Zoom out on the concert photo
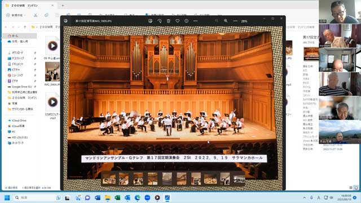The height and width of the screenshot is (203, 361). [x=217, y=21]
